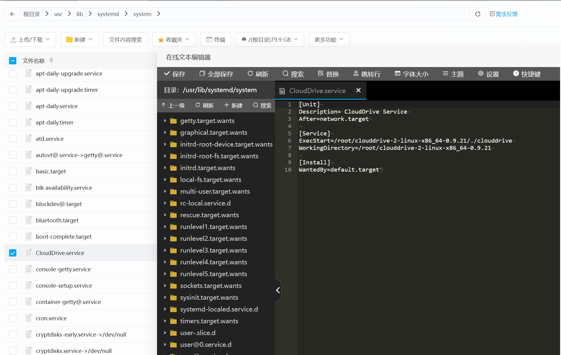Open the 收藏夹 favorites dropdown

tap(174, 40)
